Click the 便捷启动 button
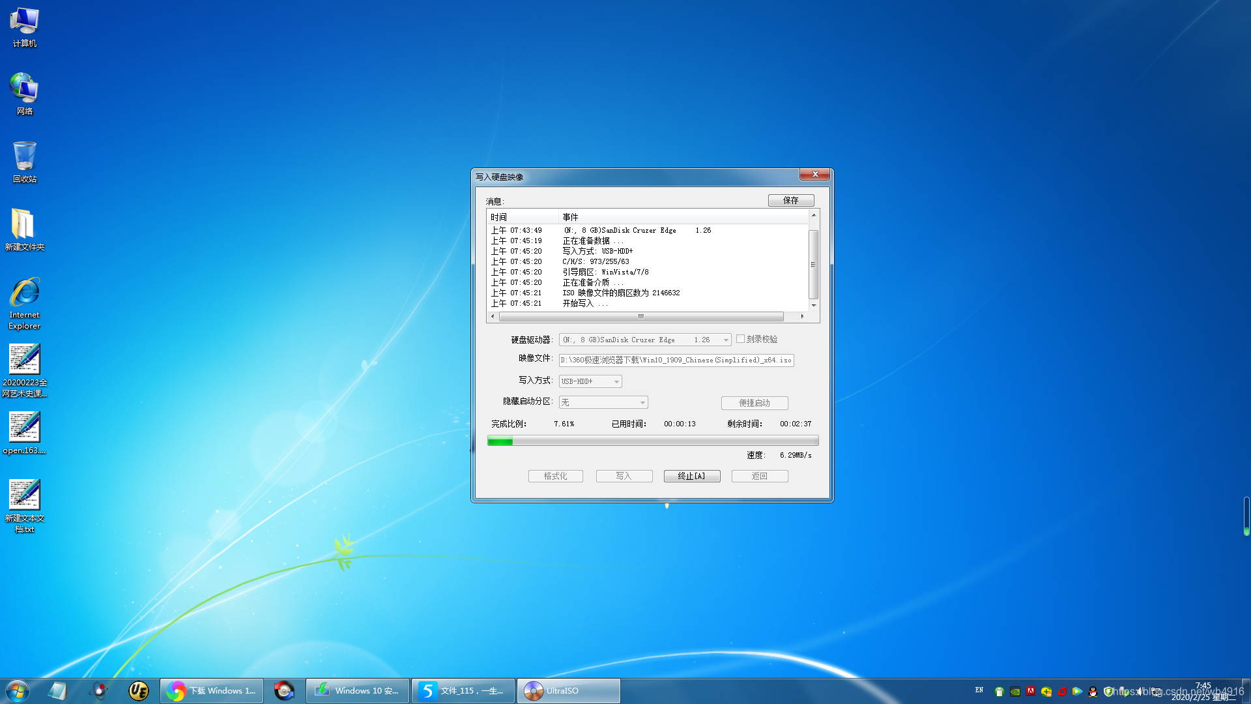 point(755,403)
